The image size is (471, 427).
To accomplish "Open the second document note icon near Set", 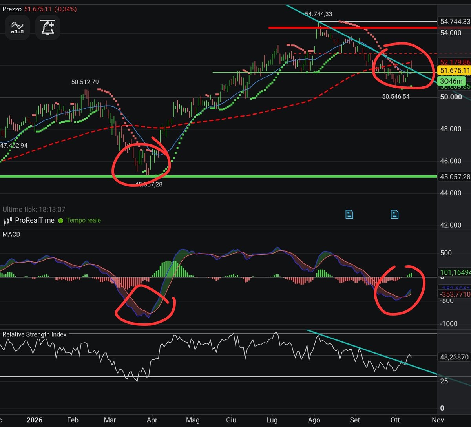I will (x=394, y=214).
